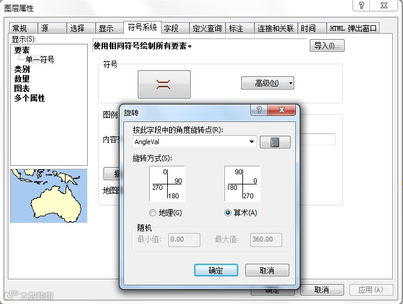Screen dimensions: 403x304
Task: Click the 最小值 field showing 0.00
Action: pos(184,240)
